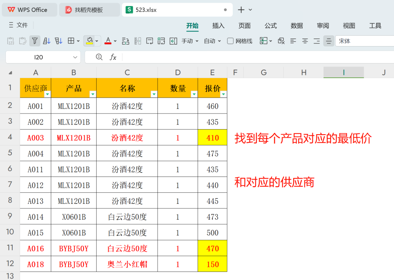Open the 找稻壳模板 tab
The image size is (394, 280).
89,10
